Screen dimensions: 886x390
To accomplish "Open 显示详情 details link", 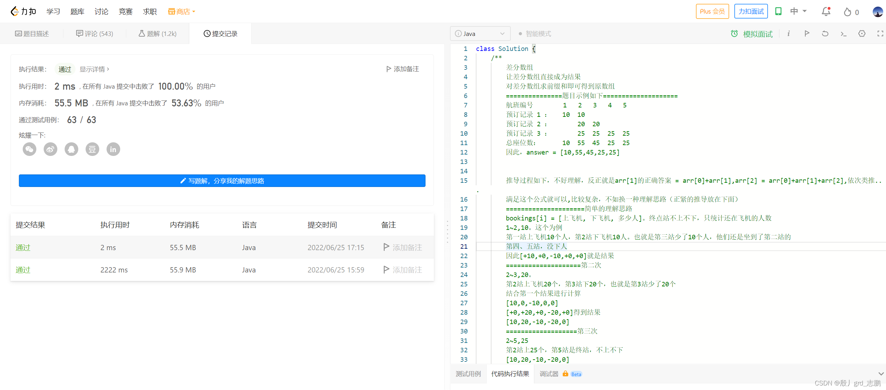I will tap(94, 69).
